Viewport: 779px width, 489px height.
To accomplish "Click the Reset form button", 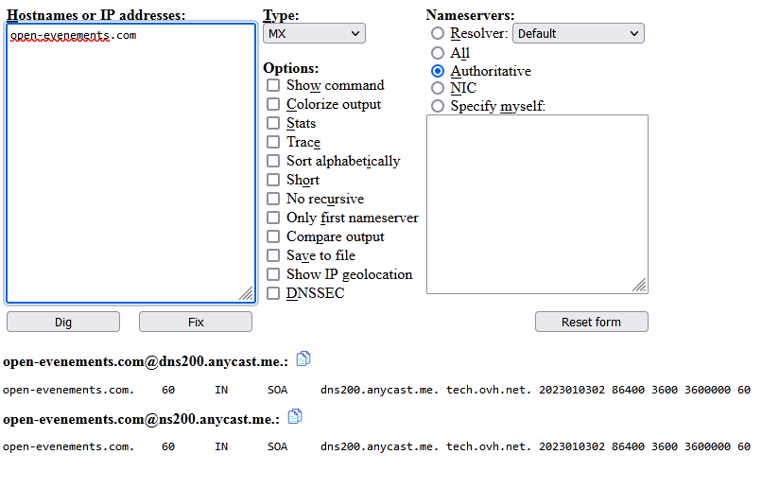I will pyautogui.click(x=591, y=322).
